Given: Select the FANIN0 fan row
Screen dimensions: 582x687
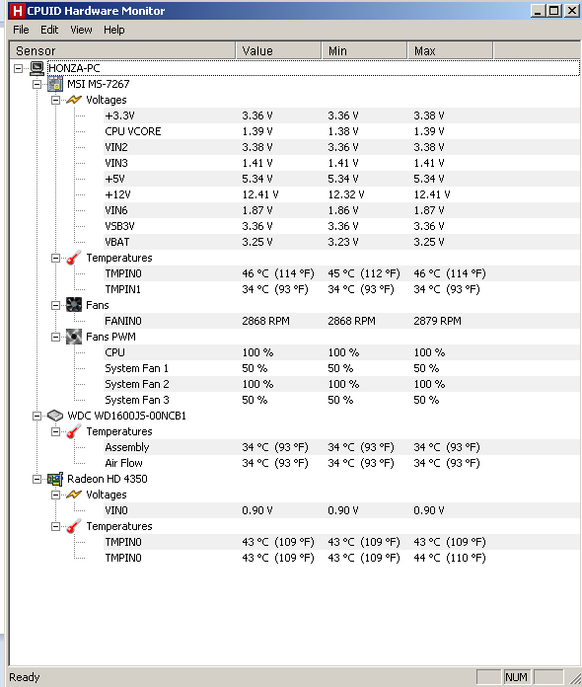Looking at the screenshot, I should pos(341,321).
